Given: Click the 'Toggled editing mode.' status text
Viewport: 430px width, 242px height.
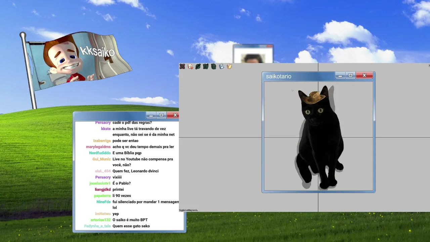Looking at the screenshot, I should [x=188, y=210].
